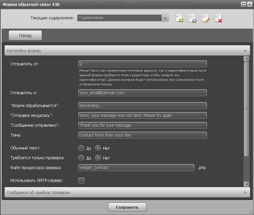This screenshot has width=254, height=215.
Task: Click the Назад button
Action: (25, 36)
